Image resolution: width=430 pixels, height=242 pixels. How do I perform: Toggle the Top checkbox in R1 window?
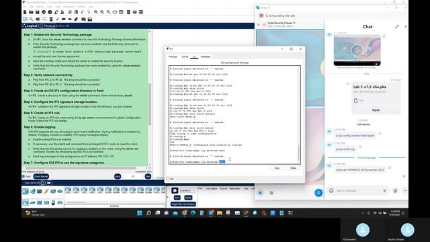168,179
